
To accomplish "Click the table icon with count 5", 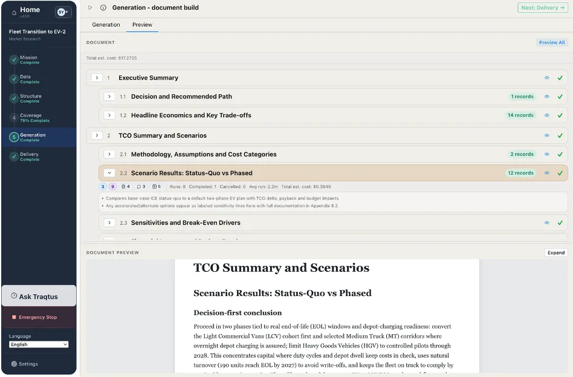I will (x=157, y=187).
